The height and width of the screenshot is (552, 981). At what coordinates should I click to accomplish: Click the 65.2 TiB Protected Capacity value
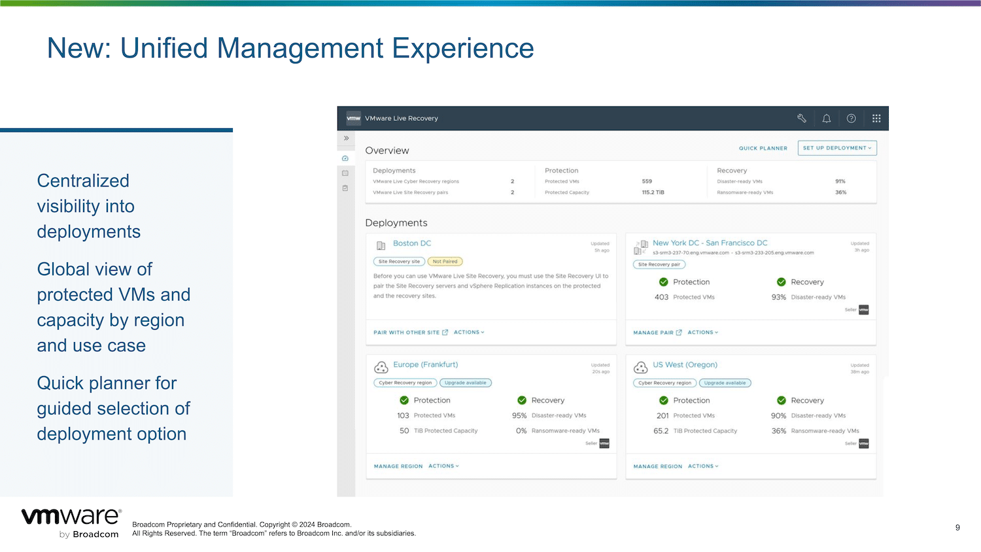(661, 431)
